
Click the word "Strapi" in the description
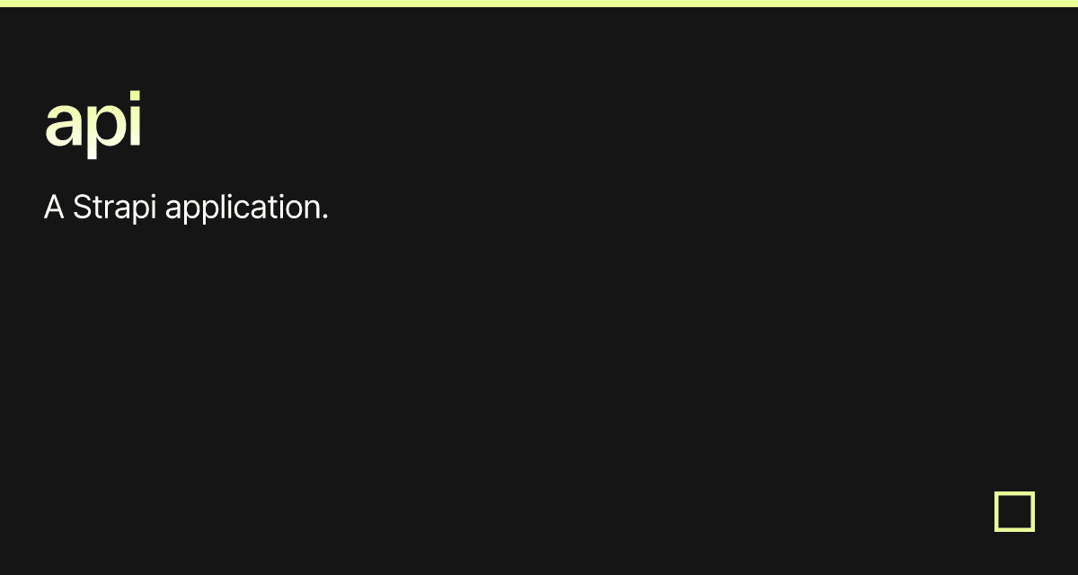(x=115, y=208)
